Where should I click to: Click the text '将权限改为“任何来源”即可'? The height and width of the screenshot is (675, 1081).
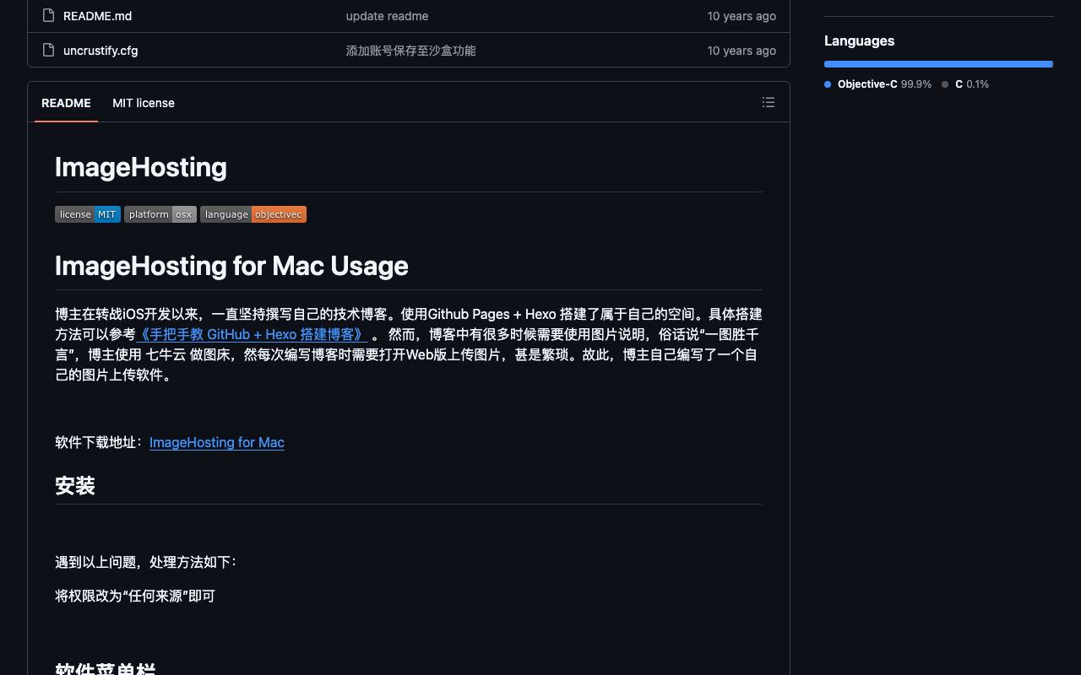[x=135, y=596]
